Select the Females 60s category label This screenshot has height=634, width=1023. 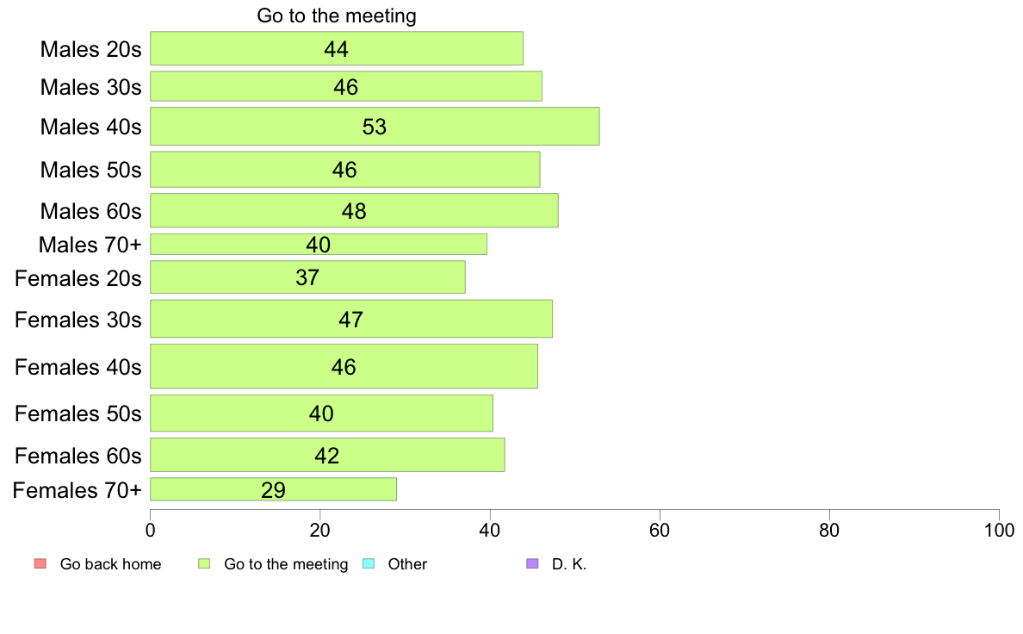[78, 455]
